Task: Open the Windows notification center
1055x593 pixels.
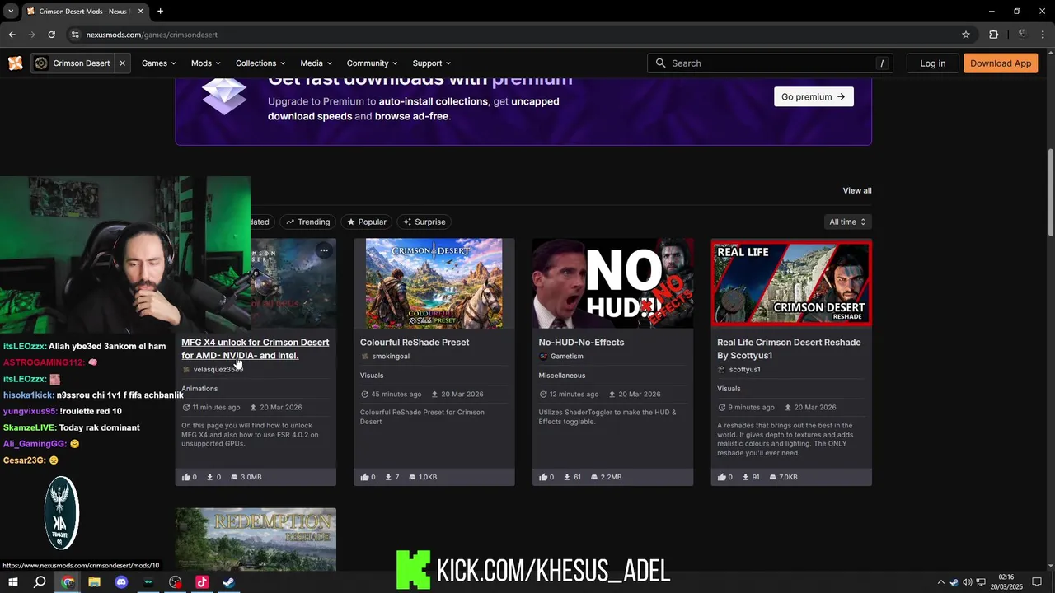Action: [1037, 582]
